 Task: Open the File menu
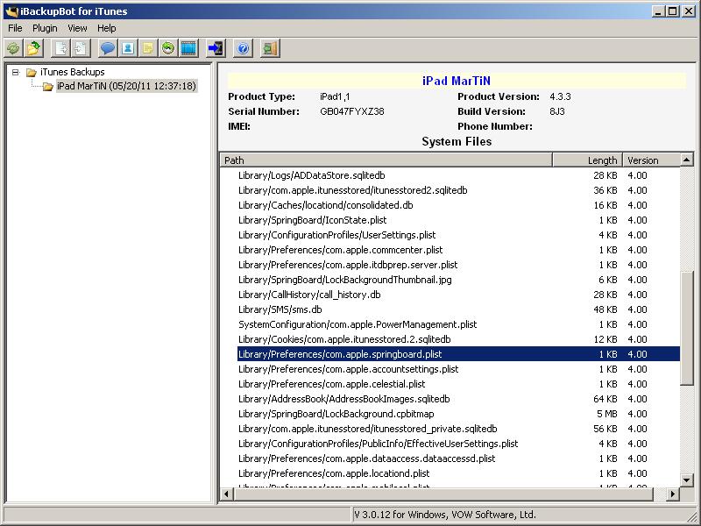[x=15, y=28]
